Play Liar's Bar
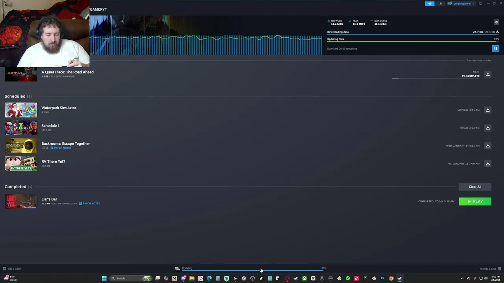The image size is (504, 283). [475, 201]
